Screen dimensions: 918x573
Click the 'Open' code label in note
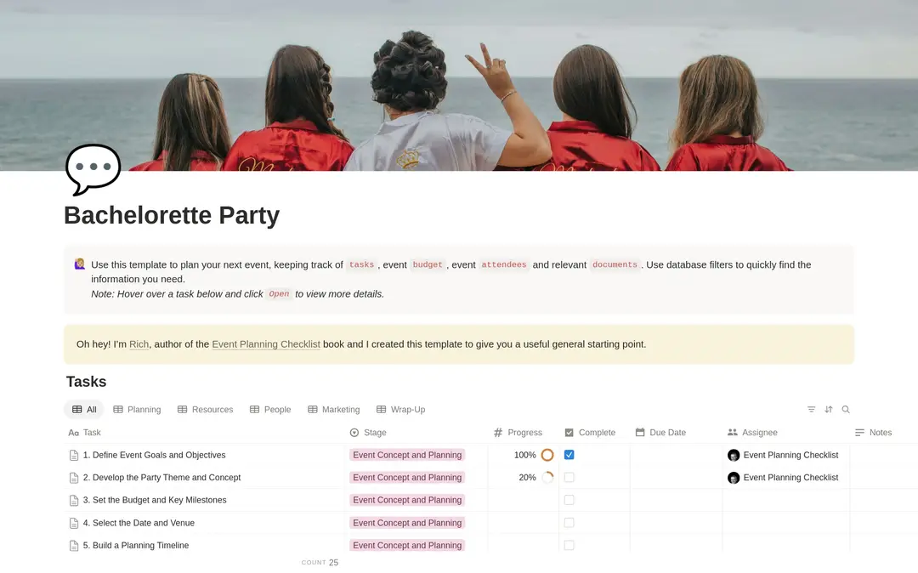pos(280,294)
